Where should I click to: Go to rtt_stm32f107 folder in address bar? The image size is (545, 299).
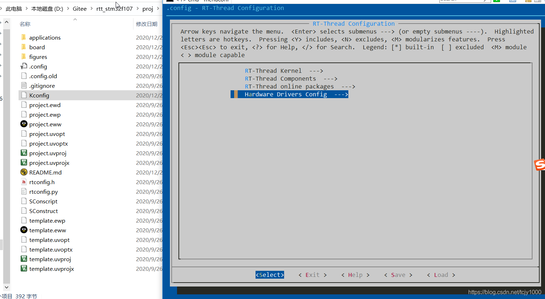point(114,9)
